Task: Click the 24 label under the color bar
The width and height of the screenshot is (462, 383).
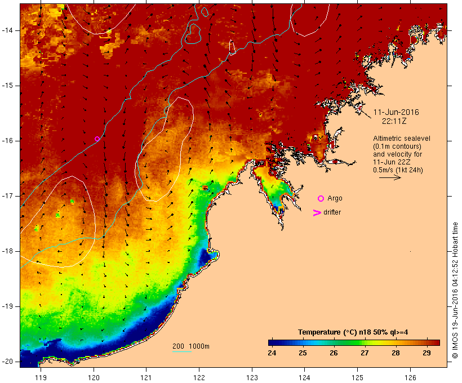Action: (272, 353)
